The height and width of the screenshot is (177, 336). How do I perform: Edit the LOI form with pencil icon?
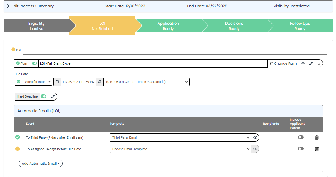[x=311, y=63]
